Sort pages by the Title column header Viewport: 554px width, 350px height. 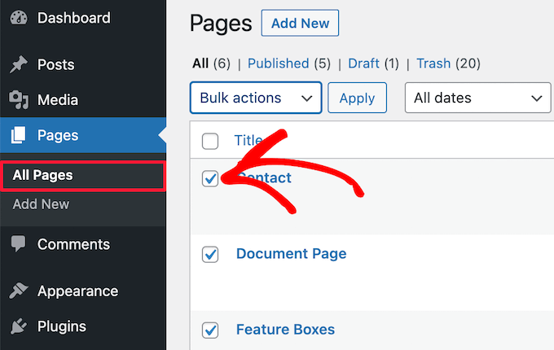248,140
